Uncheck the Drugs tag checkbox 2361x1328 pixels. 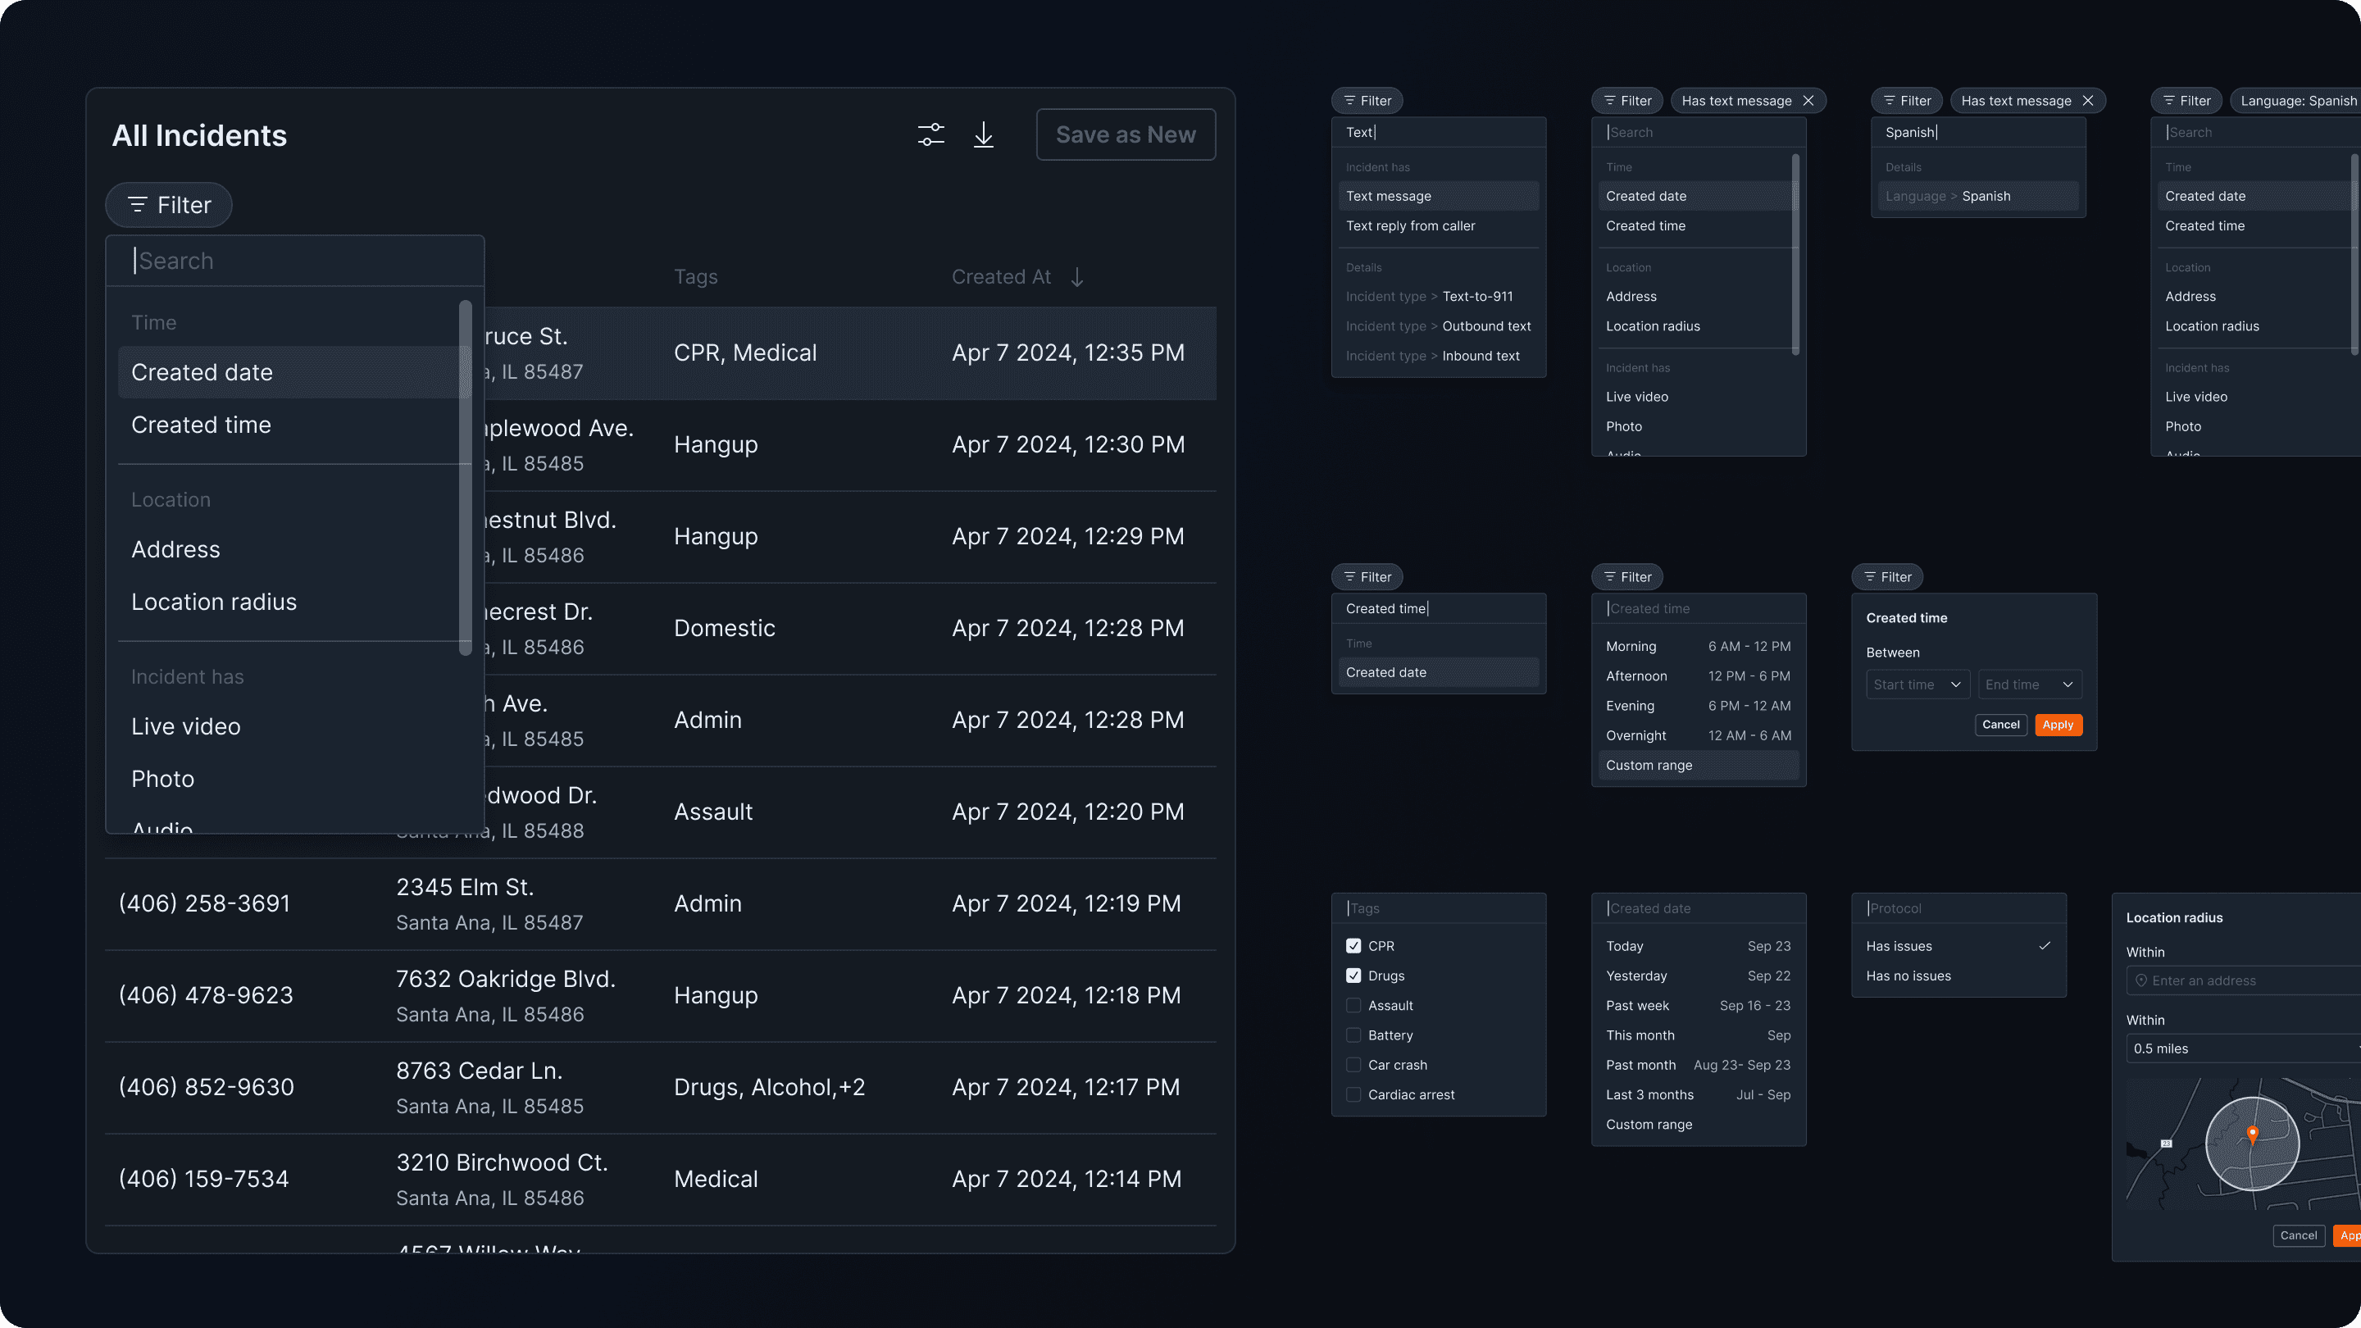(x=1353, y=976)
